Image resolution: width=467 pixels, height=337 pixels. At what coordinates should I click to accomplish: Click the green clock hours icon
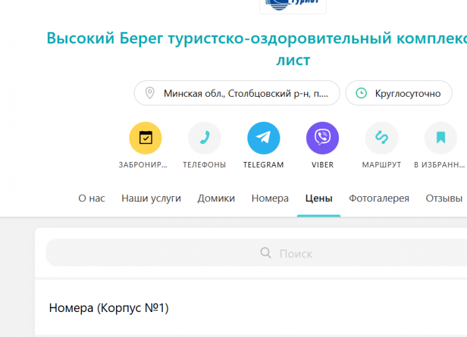click(361, 93)
